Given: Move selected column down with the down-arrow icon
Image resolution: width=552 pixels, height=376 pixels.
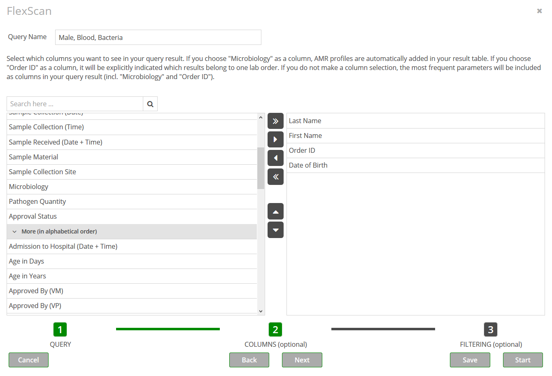Looking at the screenshot, I should [275, 230].
